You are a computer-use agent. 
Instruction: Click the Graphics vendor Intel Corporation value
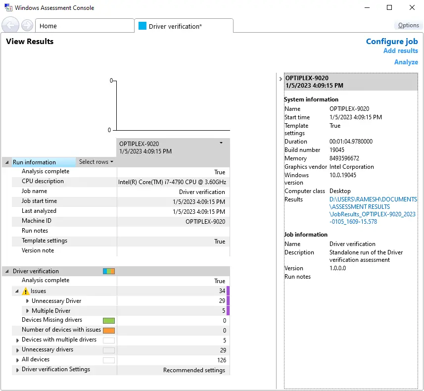[351, 167]
